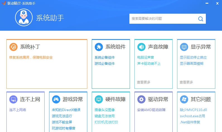Click the 系统组件 puzzle piece icon
Screen dimensions: 222x132
pyautogui.click(x=99, y=47)
